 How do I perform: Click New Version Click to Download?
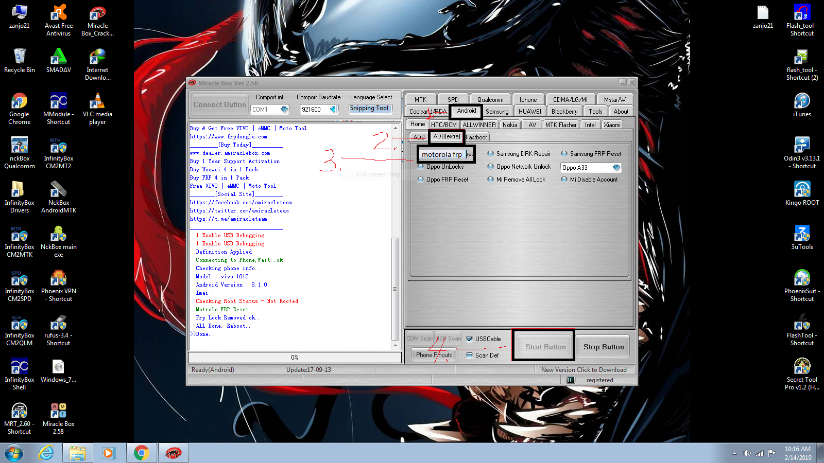(x=583, y=370)
